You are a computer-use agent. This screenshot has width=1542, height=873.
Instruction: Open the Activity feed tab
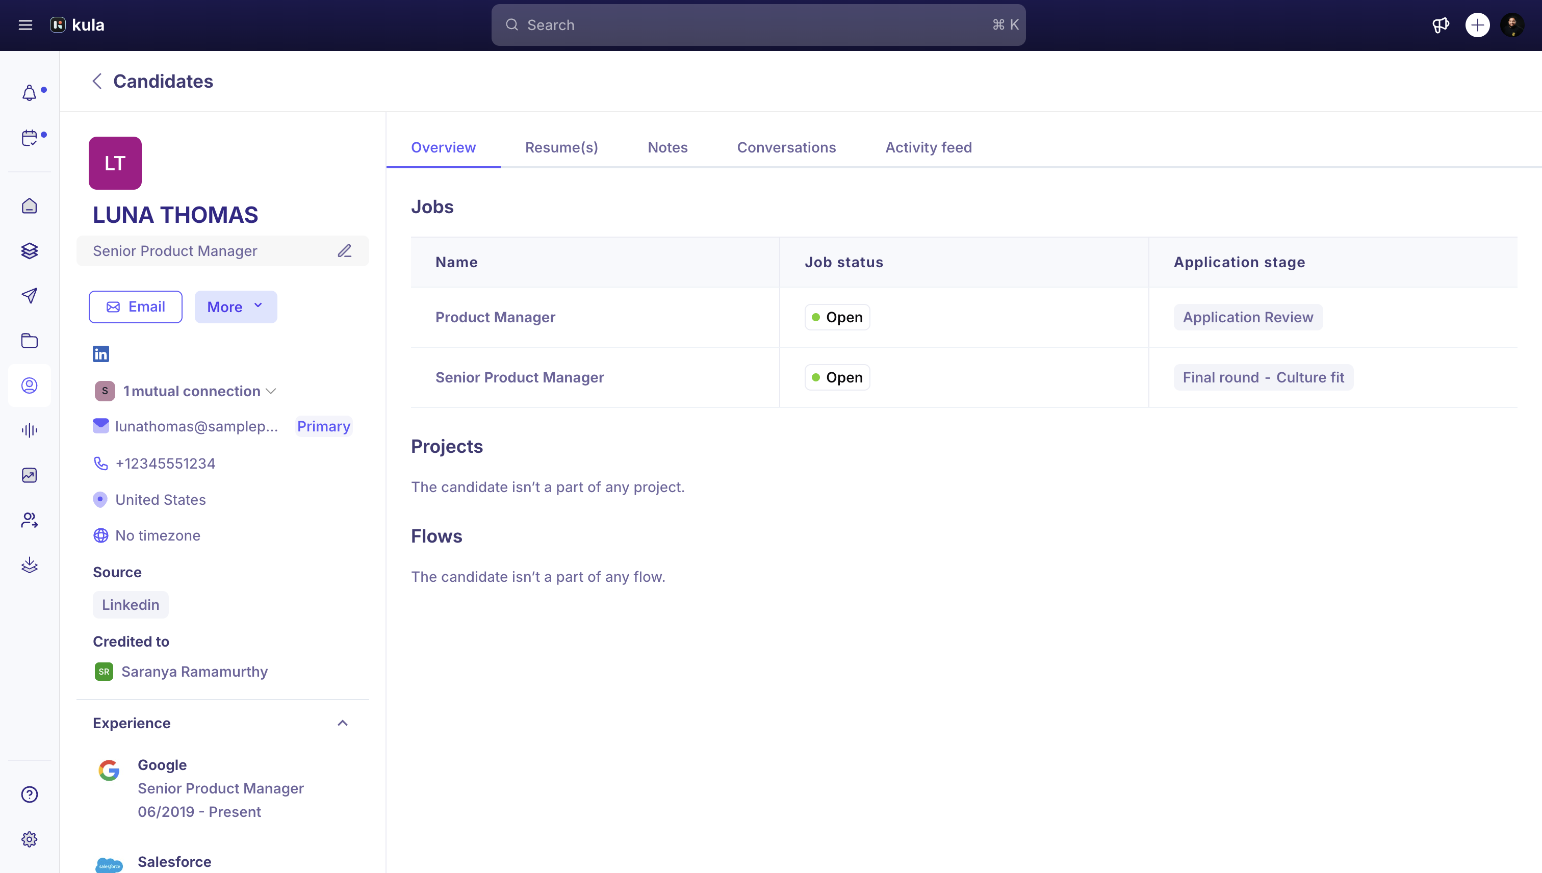[928, 147]
